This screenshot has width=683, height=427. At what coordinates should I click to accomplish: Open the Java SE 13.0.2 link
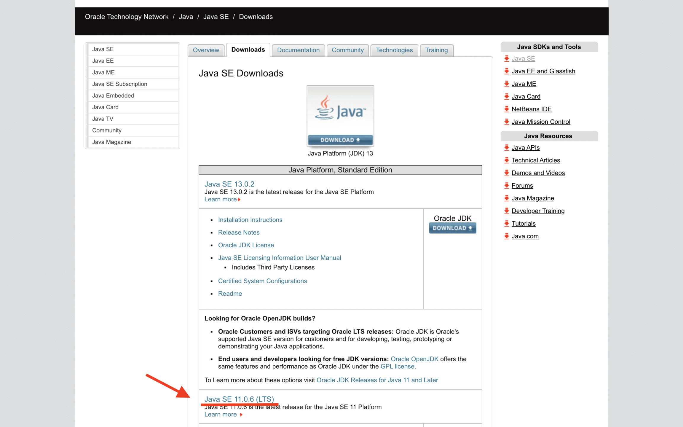229,184
